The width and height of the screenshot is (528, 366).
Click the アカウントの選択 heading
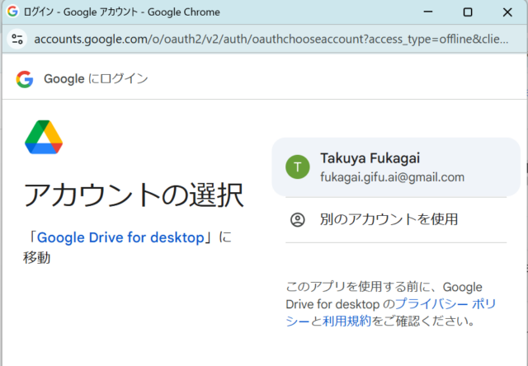pos(134,195)
